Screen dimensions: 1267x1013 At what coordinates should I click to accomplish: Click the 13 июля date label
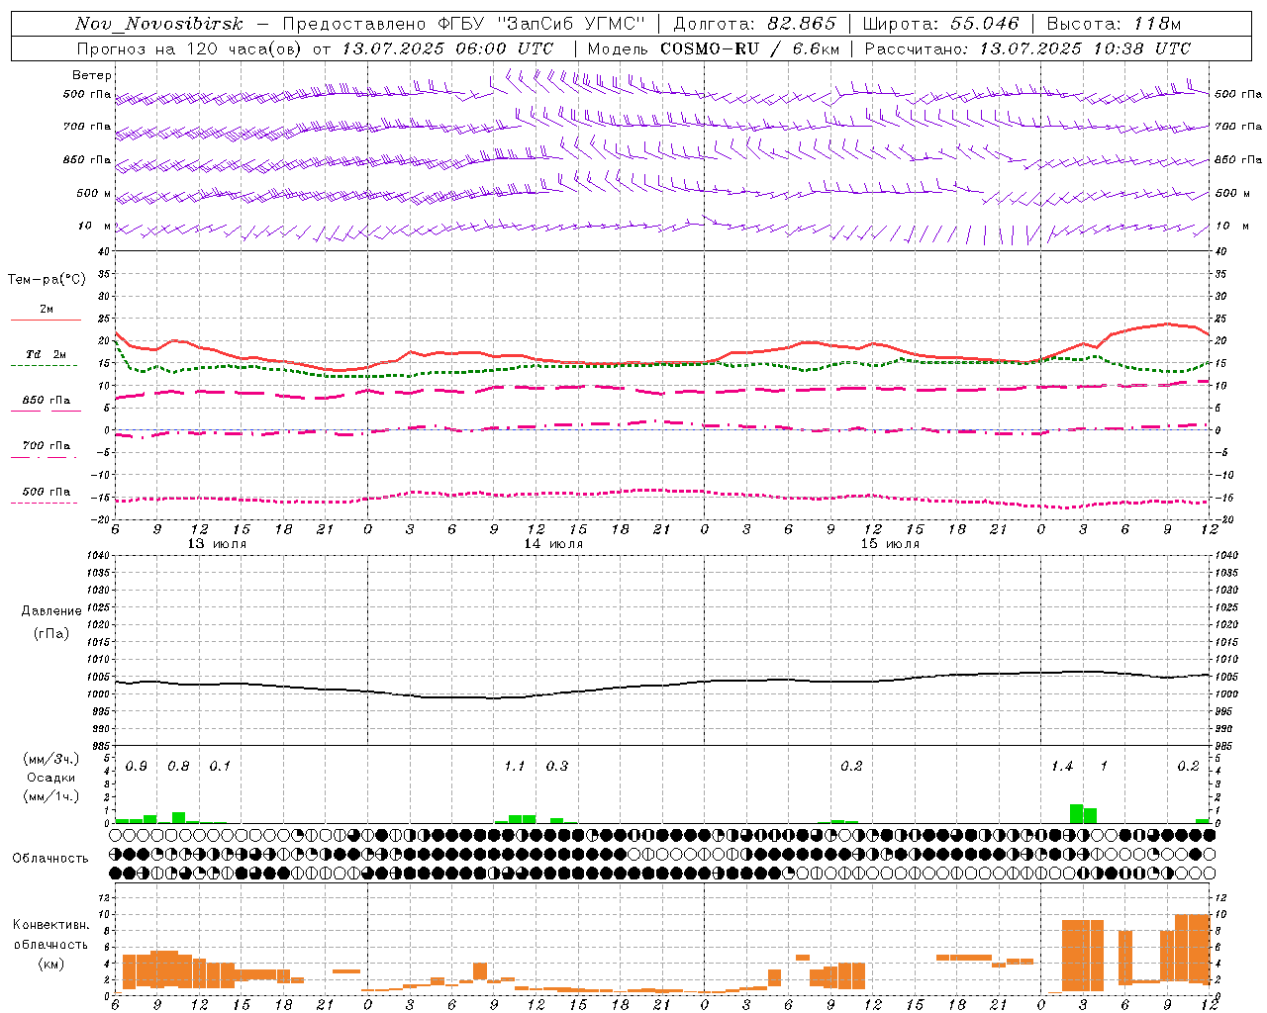click(x=217, y=544)
